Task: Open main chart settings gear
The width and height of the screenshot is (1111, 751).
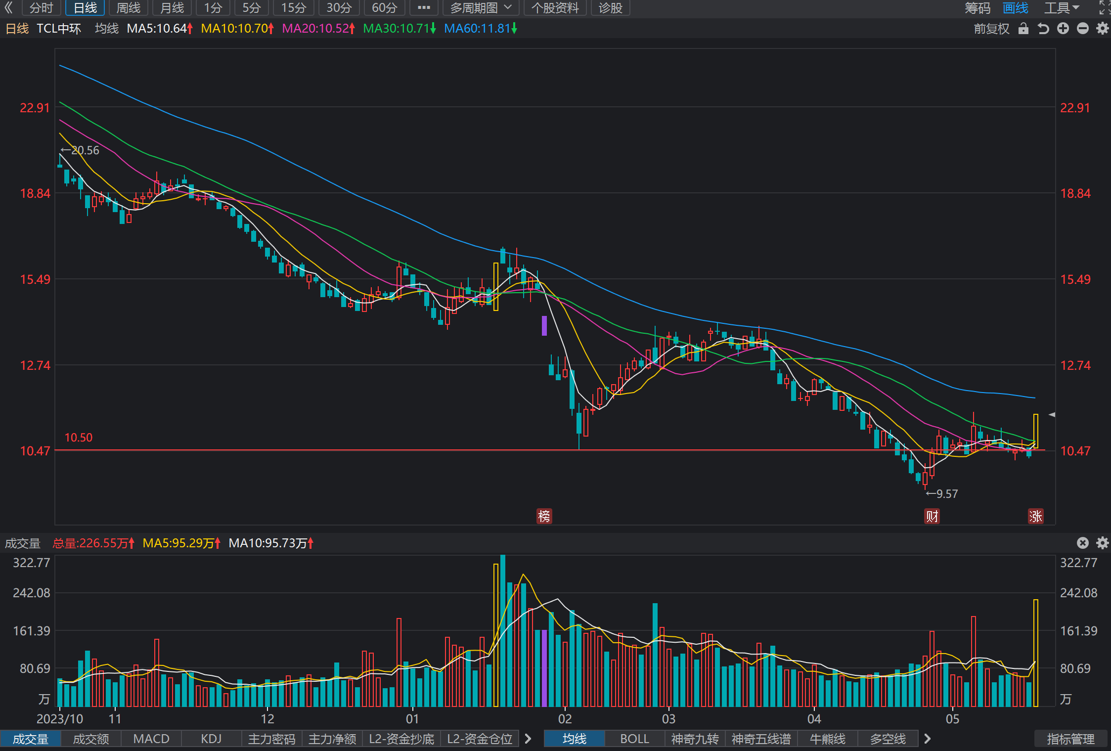Action: (1102, 29)
